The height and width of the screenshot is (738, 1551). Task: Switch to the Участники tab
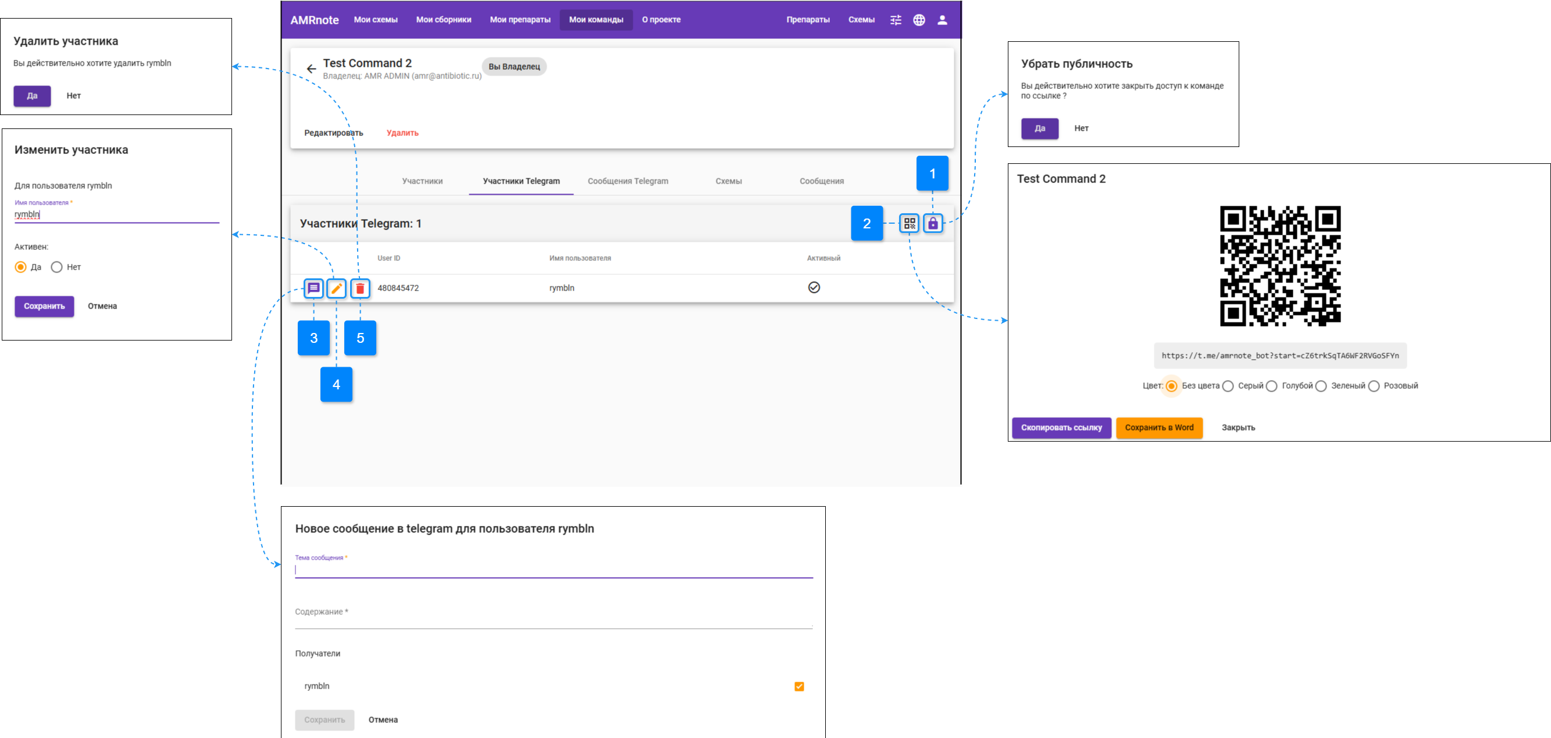pyautogui.click(x=422, y=181)
